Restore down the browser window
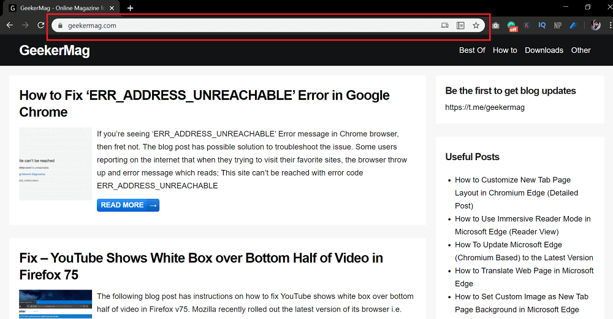 588,7
